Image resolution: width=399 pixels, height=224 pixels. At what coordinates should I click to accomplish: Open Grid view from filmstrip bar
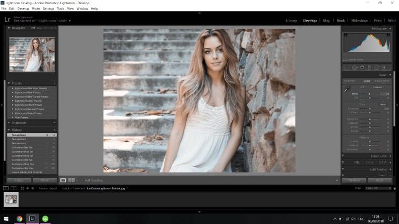pyautogui.click(x=22, y=188)
